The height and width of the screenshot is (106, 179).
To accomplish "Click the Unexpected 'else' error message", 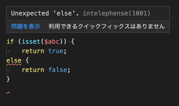I will [x=45, y=13].
